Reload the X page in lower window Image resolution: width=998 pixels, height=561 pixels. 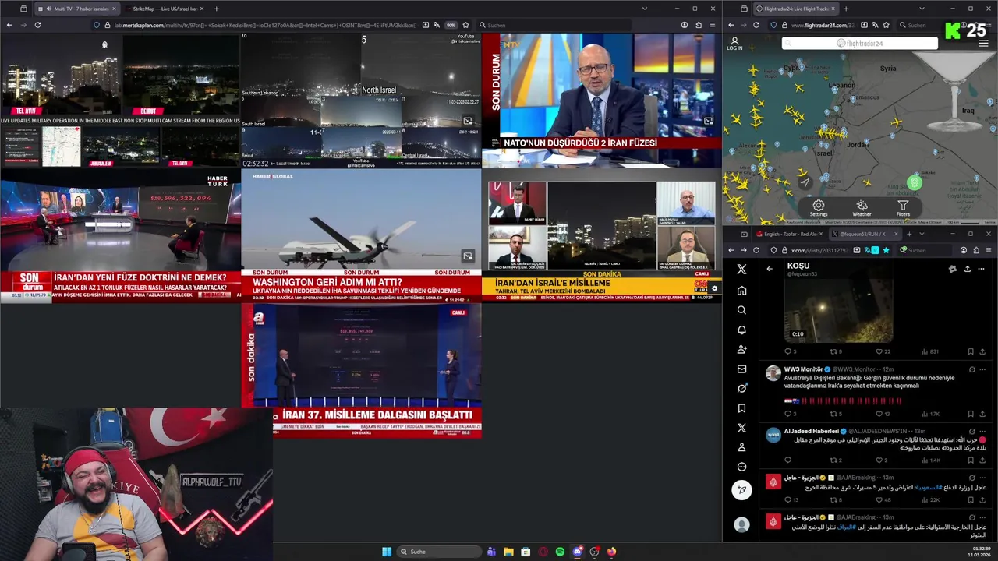click(756, 250)
